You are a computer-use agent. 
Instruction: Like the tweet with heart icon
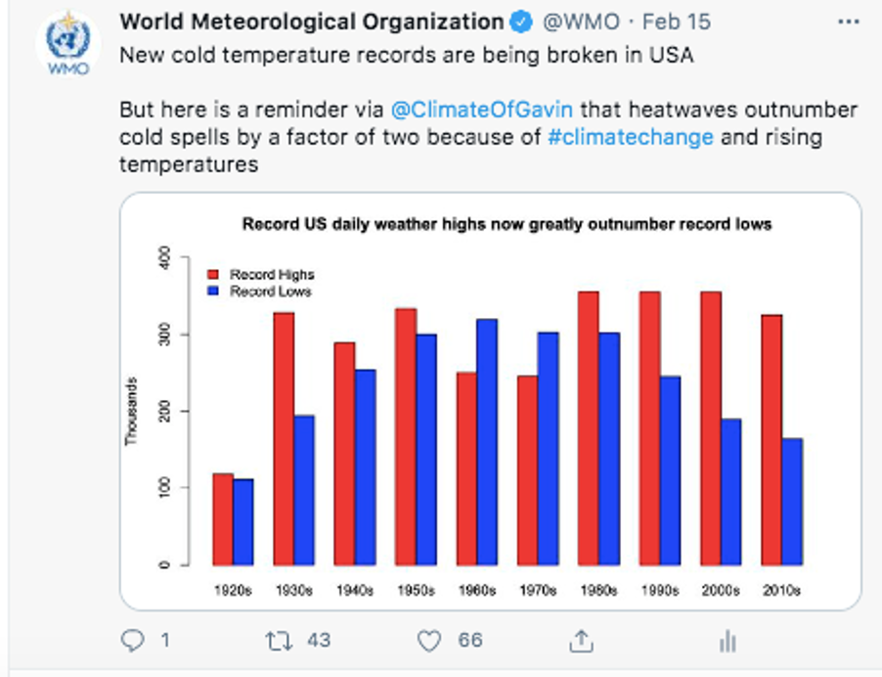click(428, 641)
